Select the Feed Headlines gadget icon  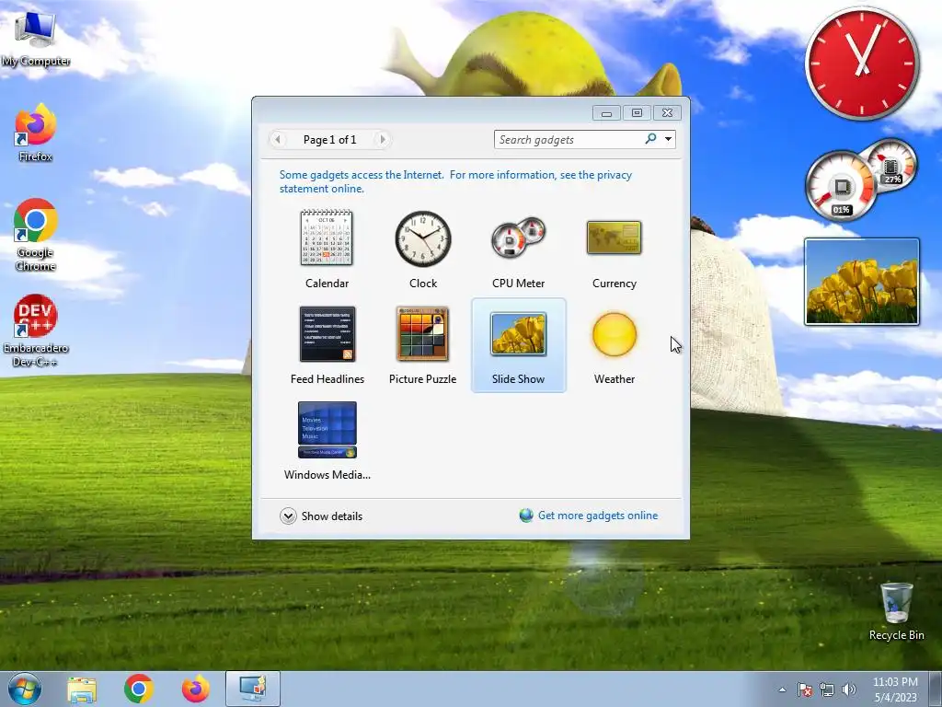pyautogui.click(x=327, y=333)
